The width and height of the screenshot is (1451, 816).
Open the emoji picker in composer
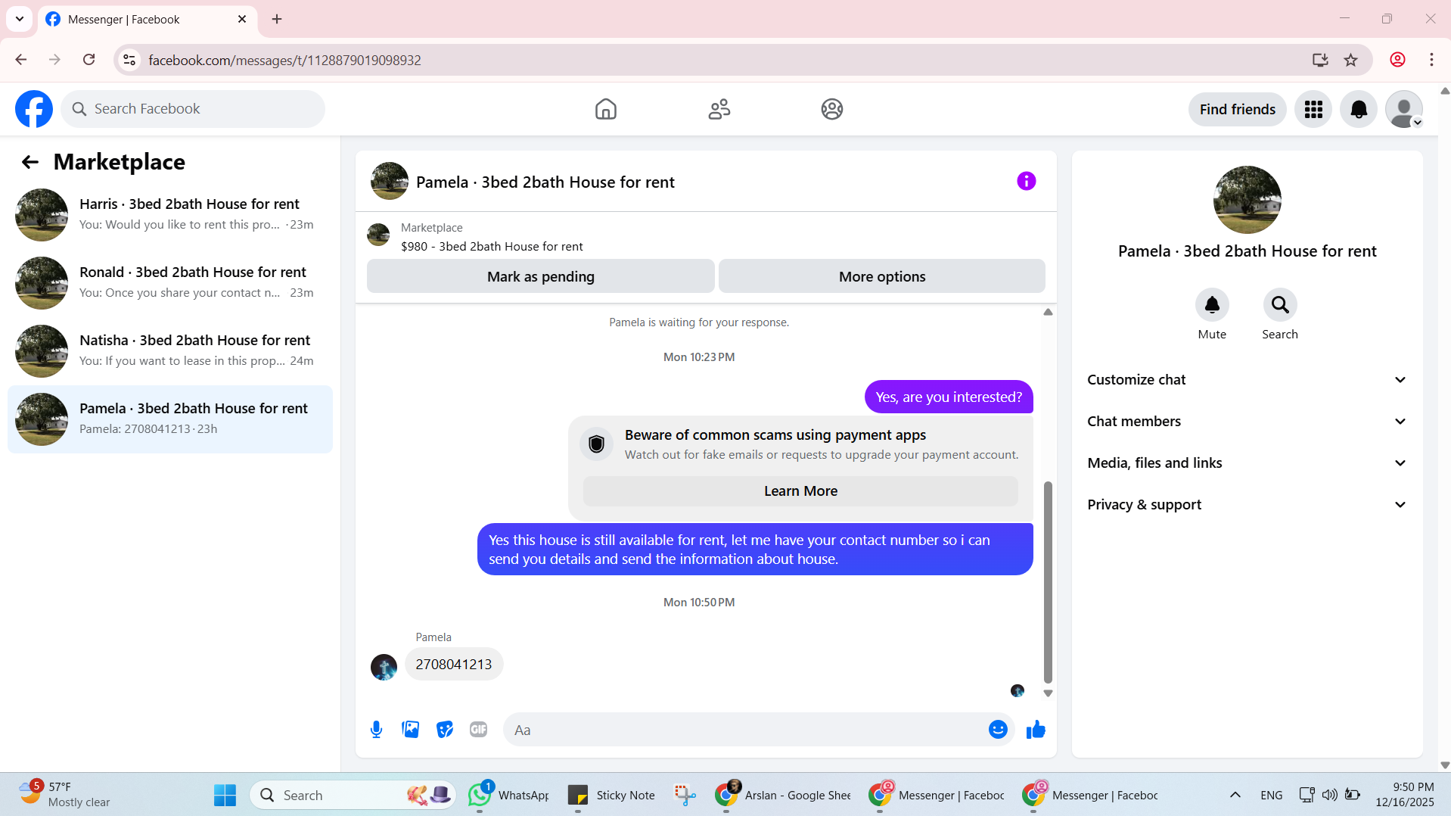point(998,730)
